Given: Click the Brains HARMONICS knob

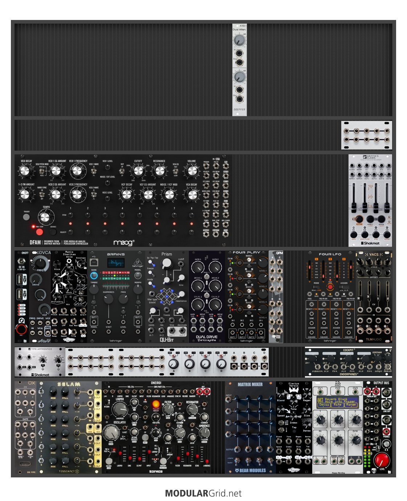Looking at the screenshot, I should point(108,299).
